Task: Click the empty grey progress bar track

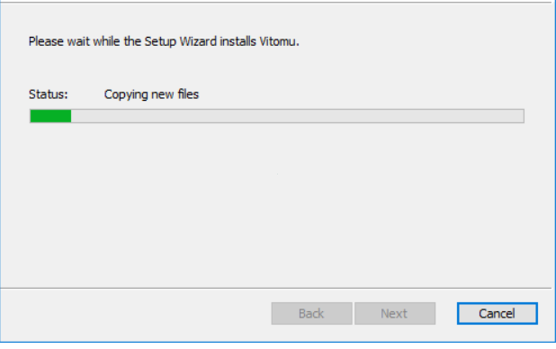Action: click(298, 116)
